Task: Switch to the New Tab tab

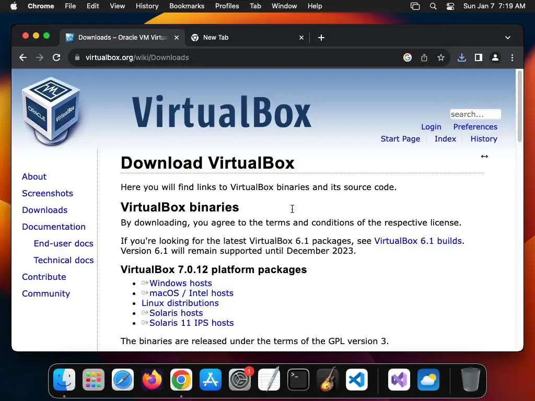Action: 247,38
